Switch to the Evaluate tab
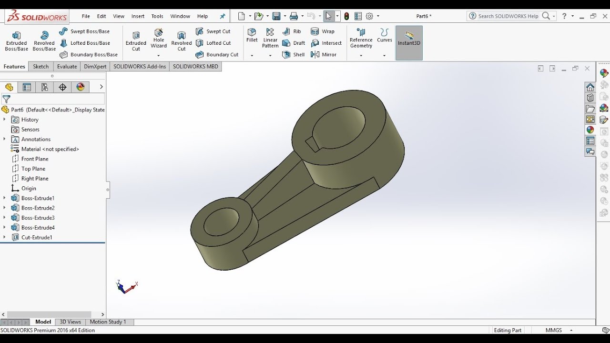Screen dimensions: 610x343 pyautogui.click(x=67, y=67)
